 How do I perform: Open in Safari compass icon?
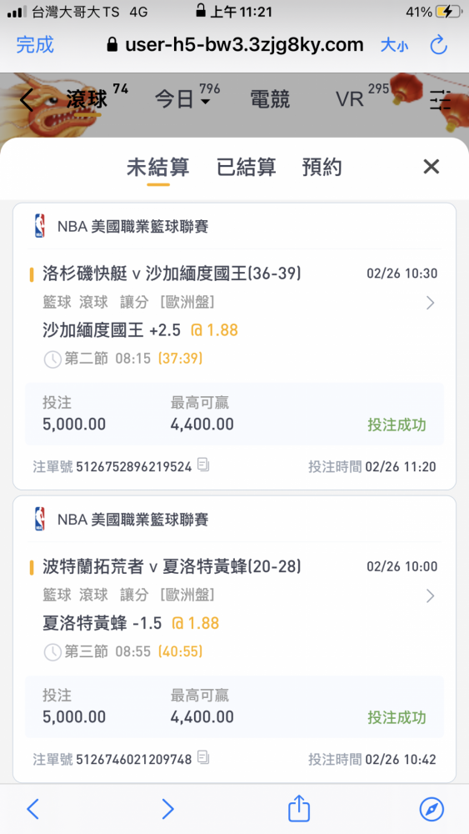coord(432,810)
